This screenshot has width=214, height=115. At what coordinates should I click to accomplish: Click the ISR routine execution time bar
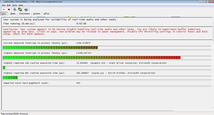coord(107,67)
